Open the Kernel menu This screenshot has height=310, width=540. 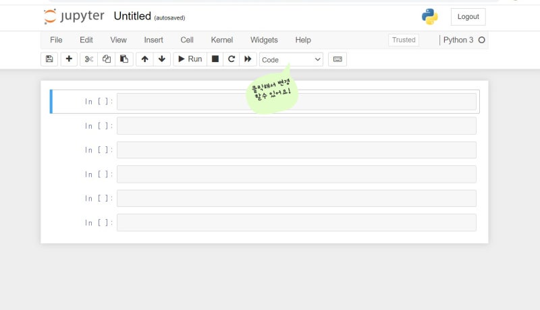coord(222,40)
